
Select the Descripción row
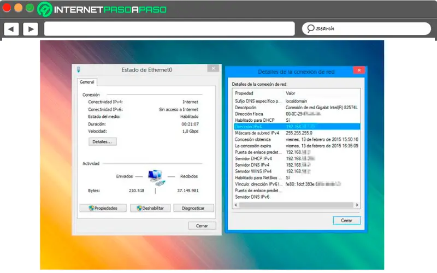297,107
